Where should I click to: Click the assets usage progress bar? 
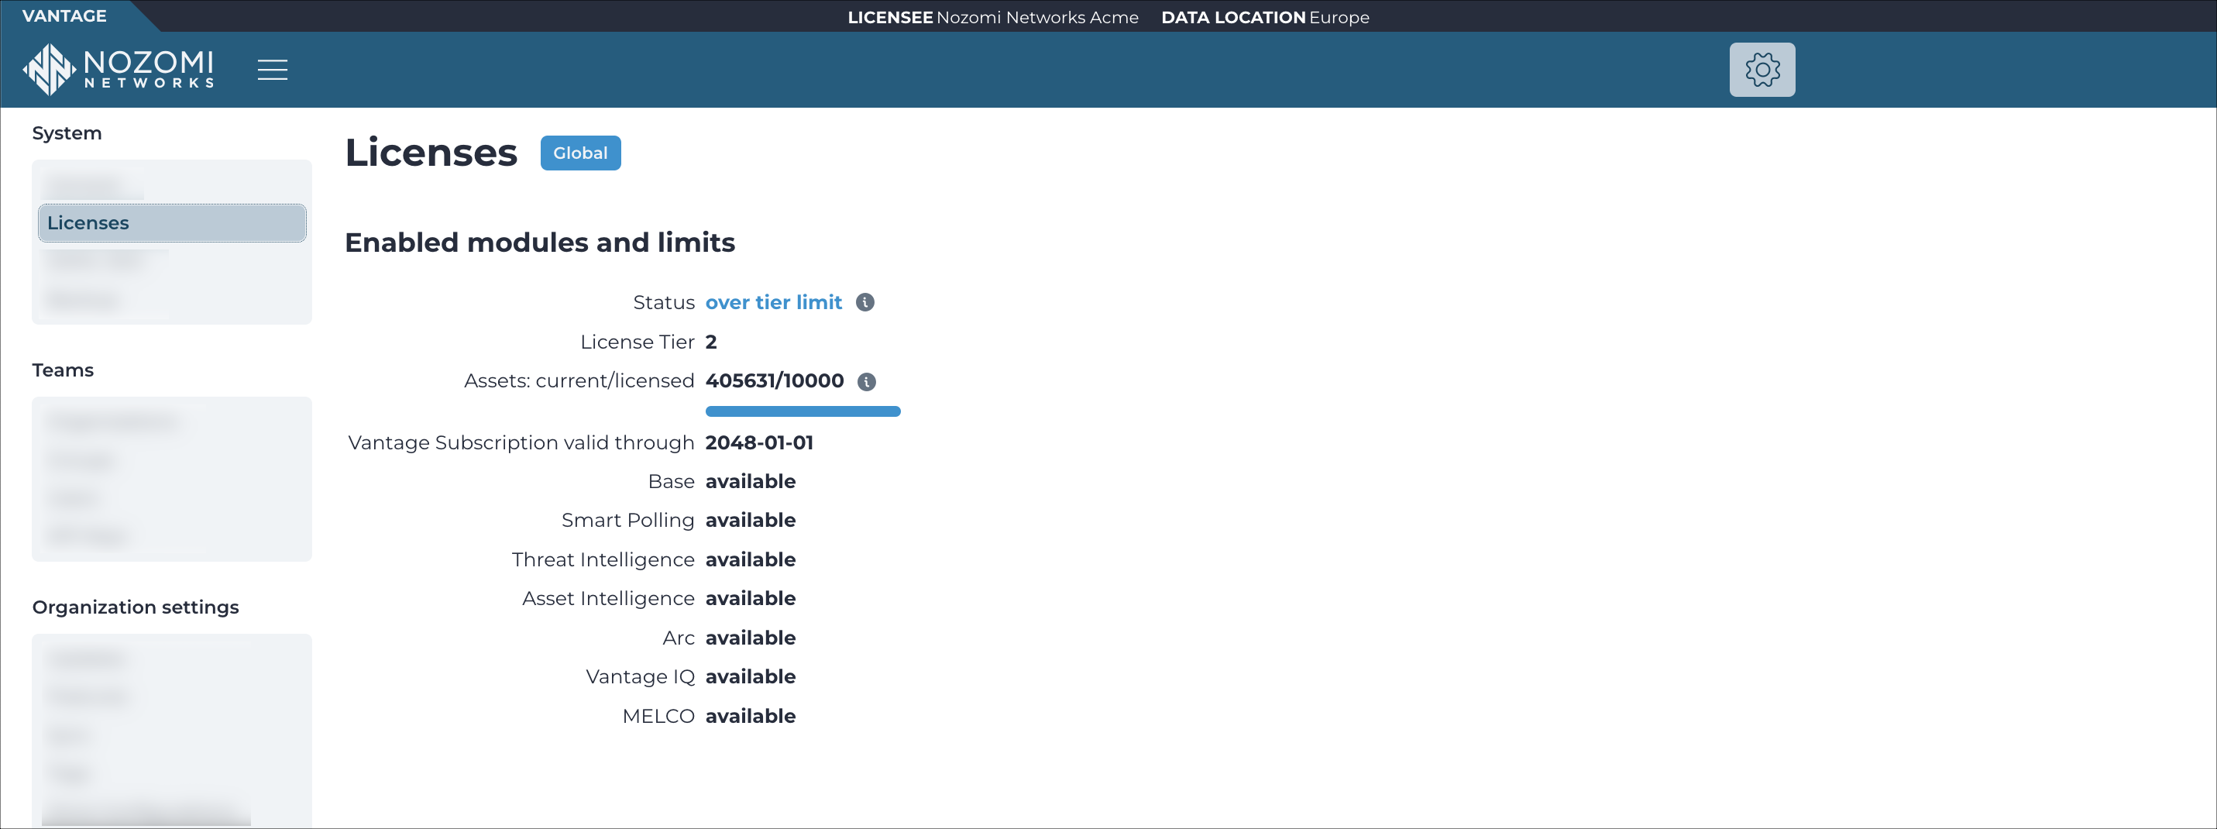point(802,411)
